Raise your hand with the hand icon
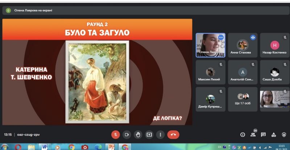This screenshot has height=150, width=290. [x=138, y=135]
